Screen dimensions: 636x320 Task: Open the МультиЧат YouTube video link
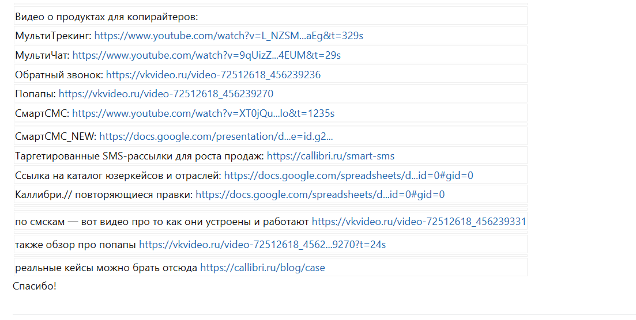click(x=206, y=55)
